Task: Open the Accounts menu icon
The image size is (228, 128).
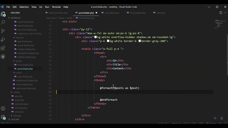Action: 3,108
